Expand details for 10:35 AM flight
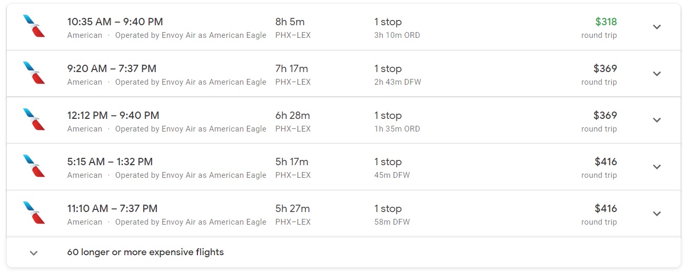Screen dimensions: 689x272 (x=656, y=27)
